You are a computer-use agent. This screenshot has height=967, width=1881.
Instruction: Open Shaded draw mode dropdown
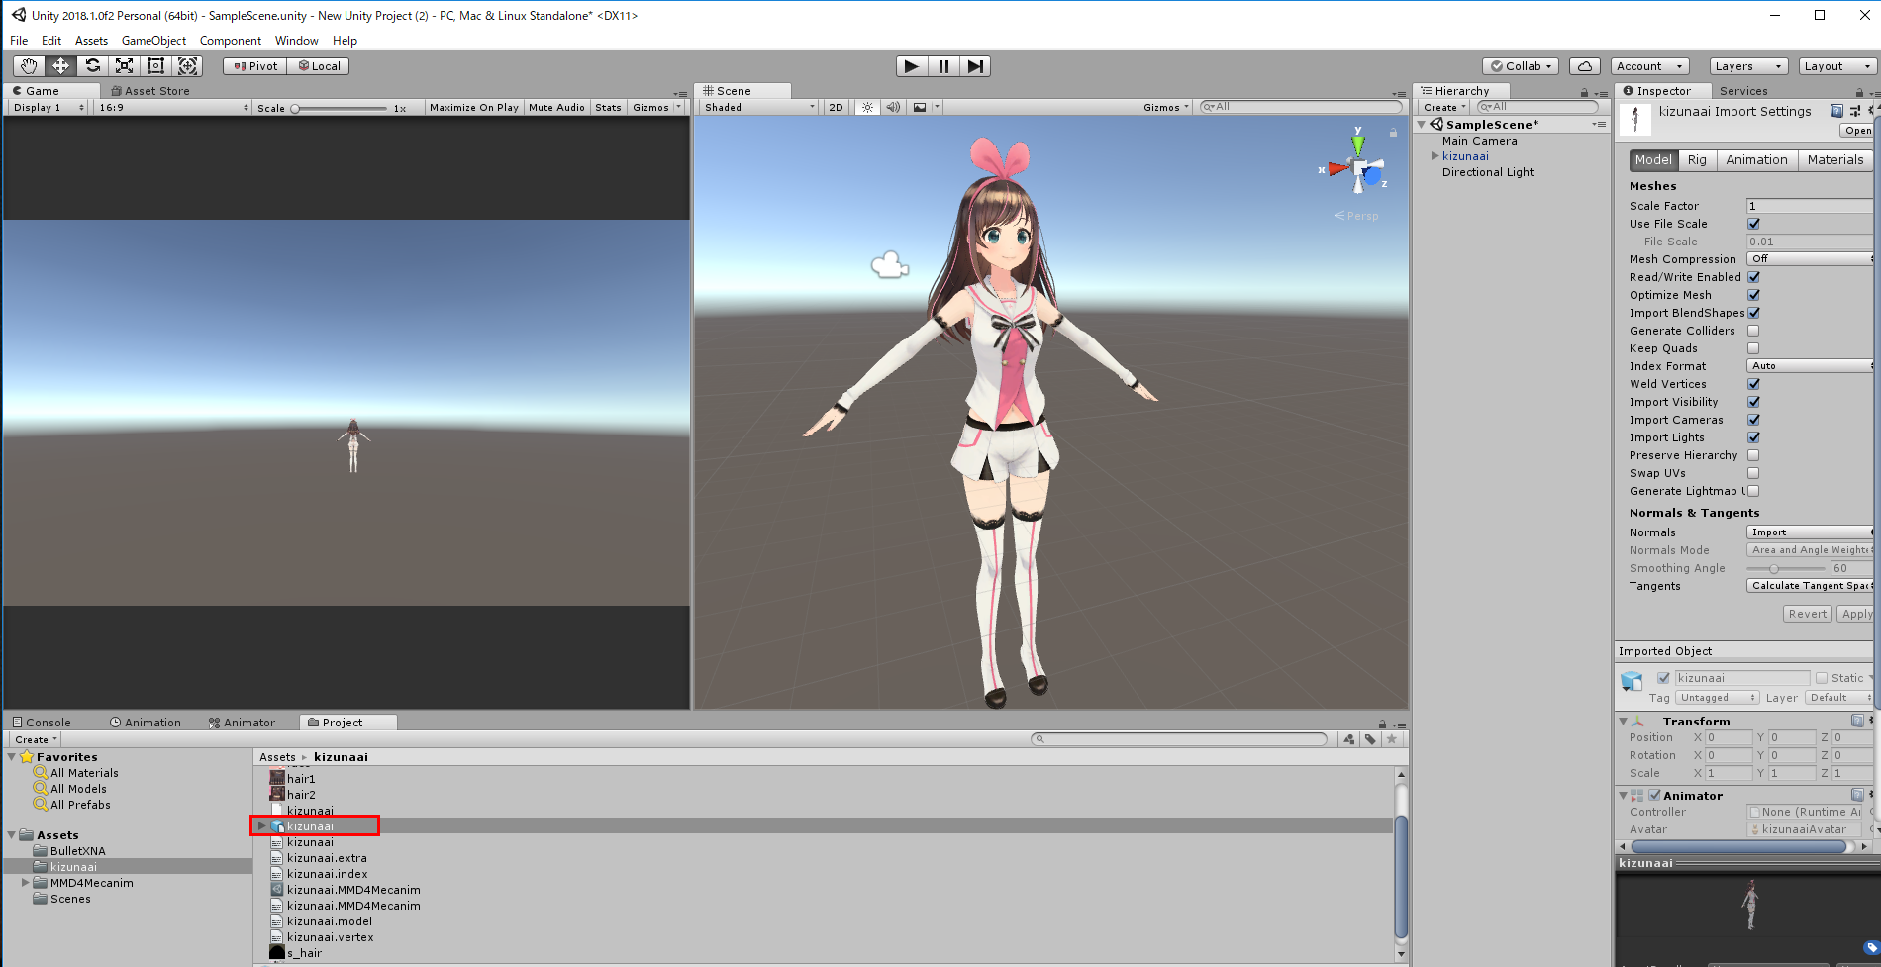click(x=758, y=107)
